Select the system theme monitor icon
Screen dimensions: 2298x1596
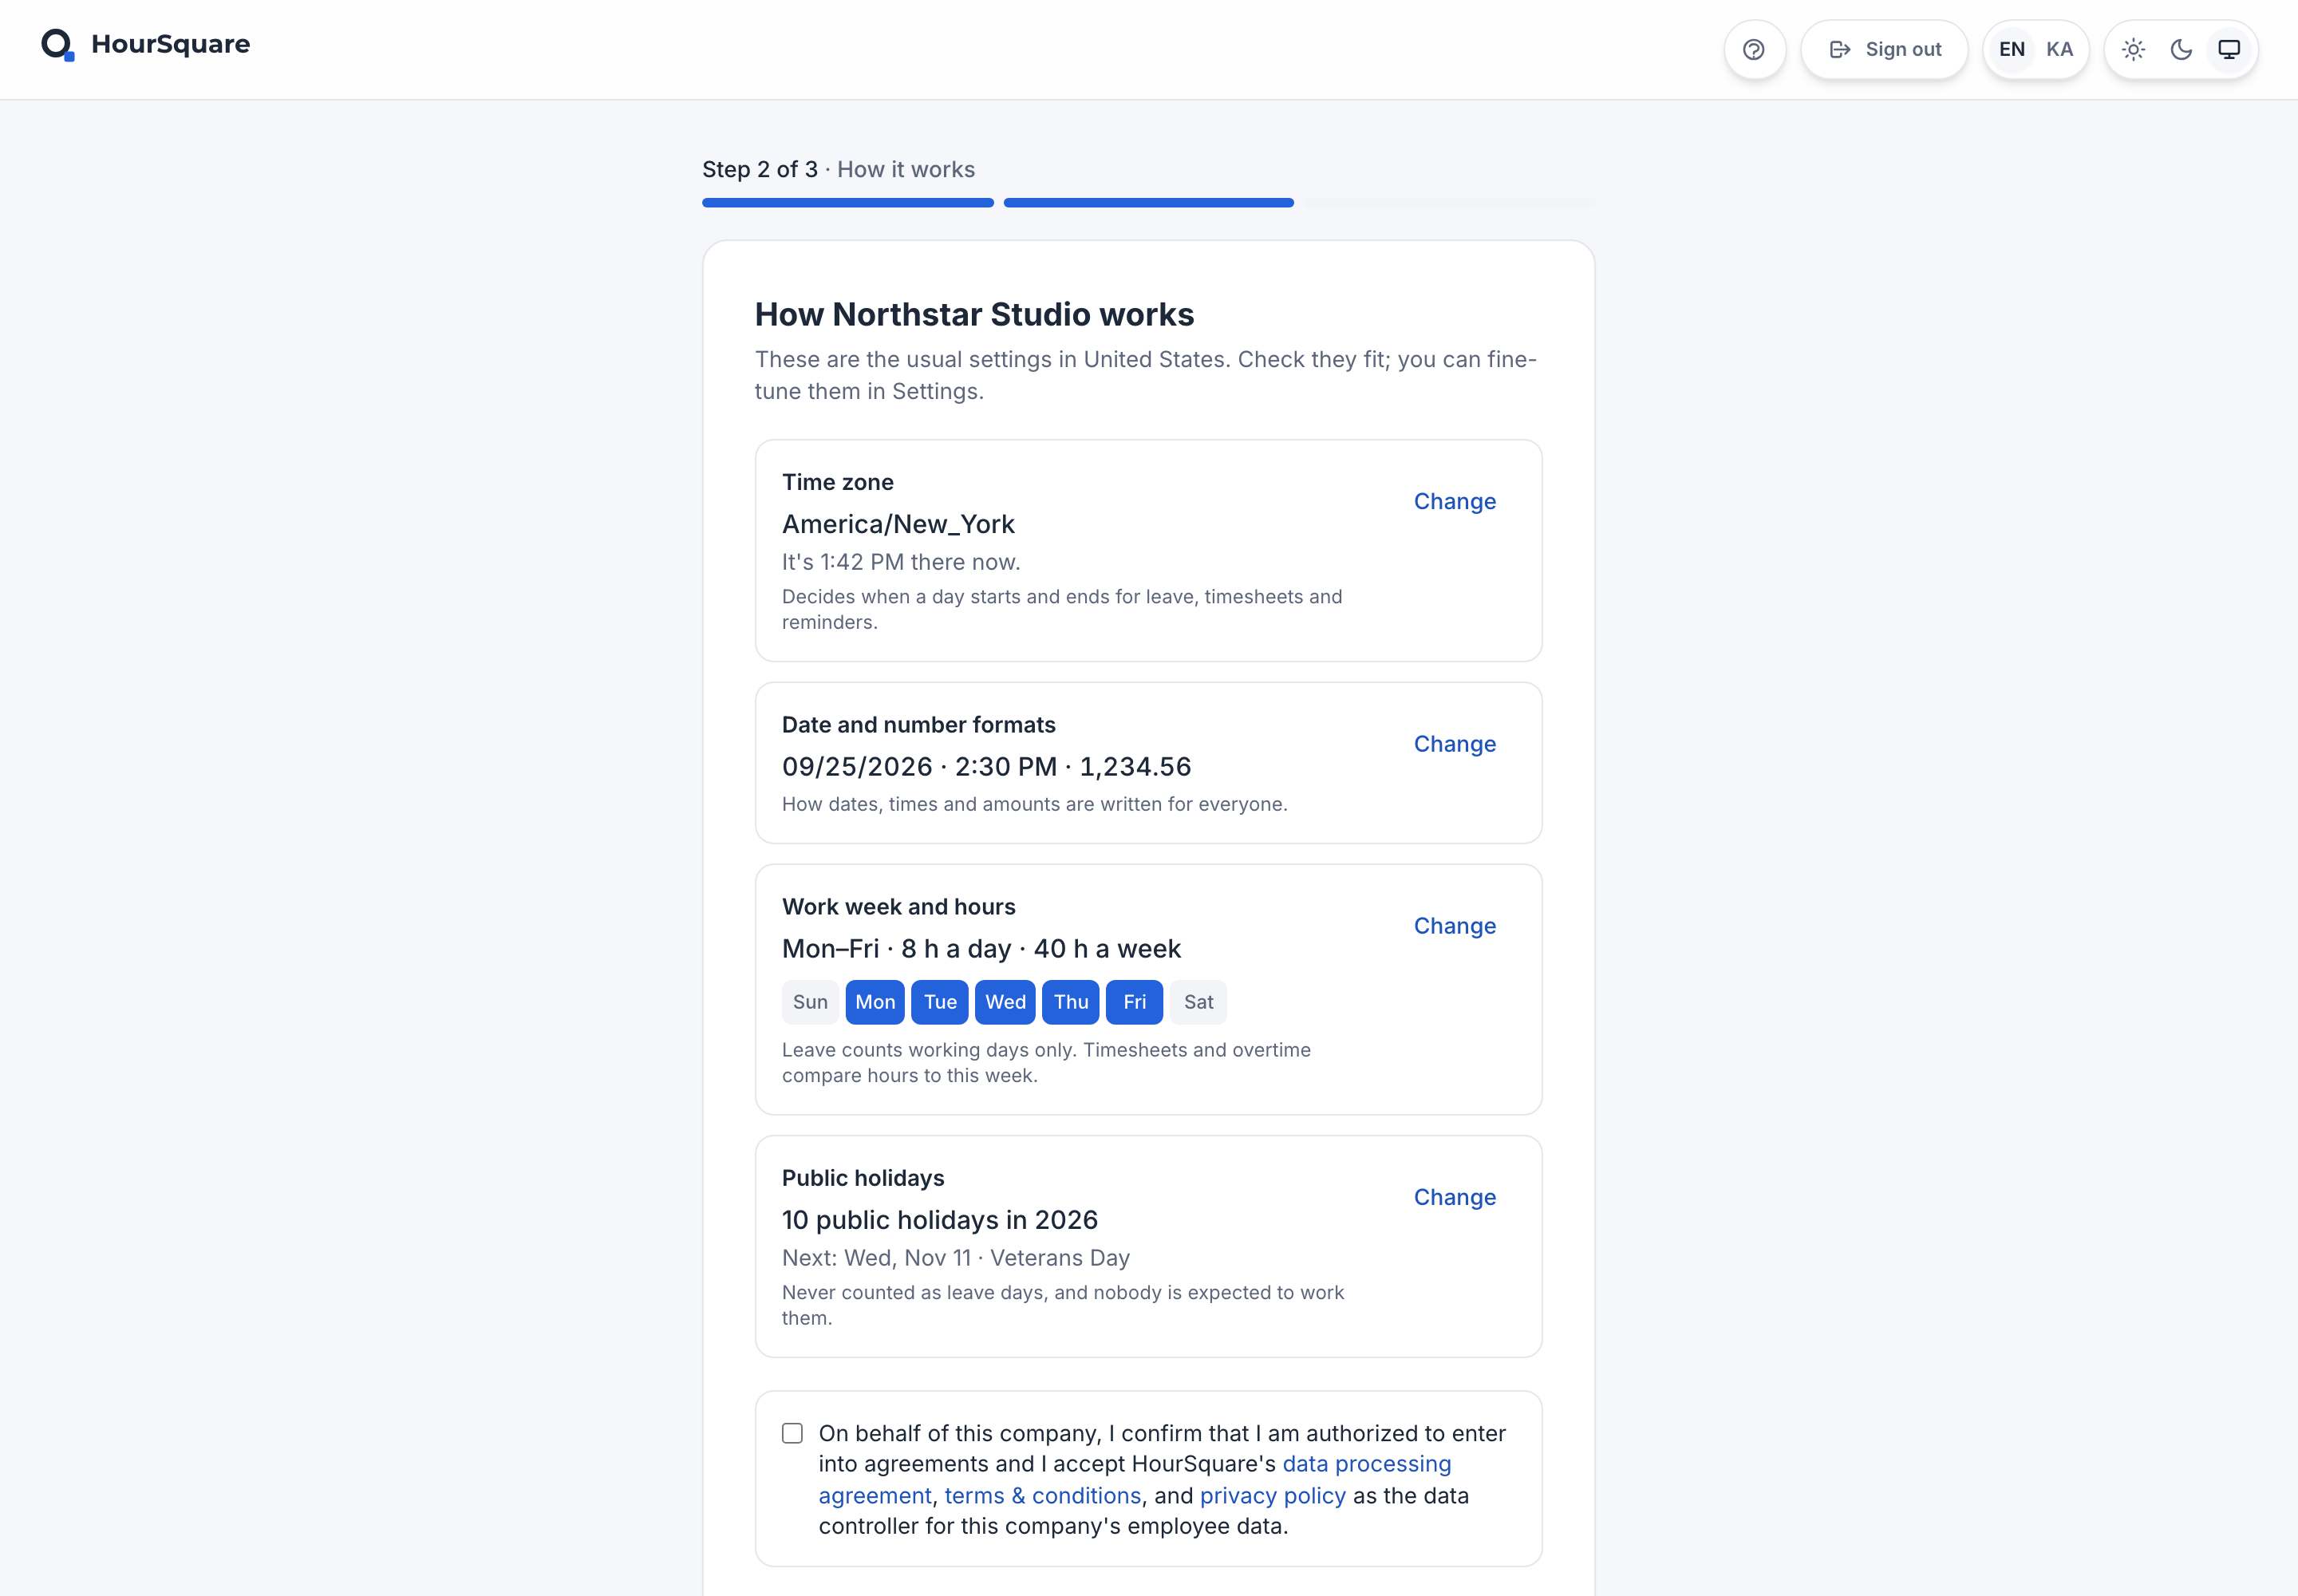click(2229, 49)
